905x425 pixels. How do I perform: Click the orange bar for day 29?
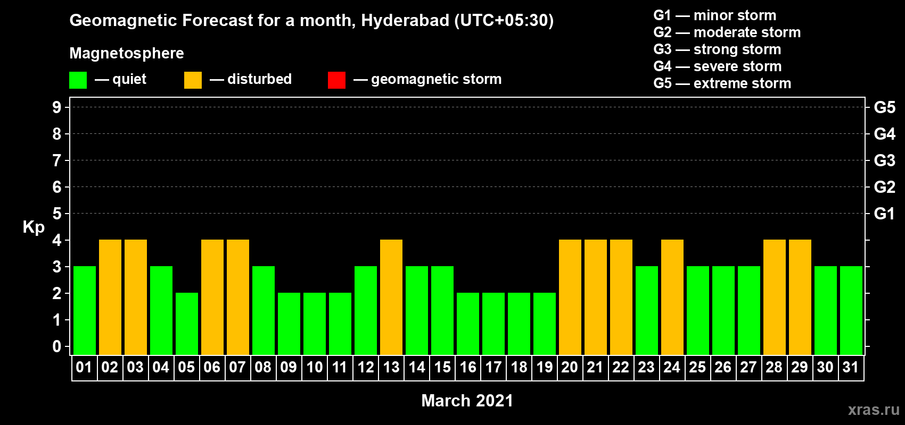pyautogui.click(x=800, y=297)
